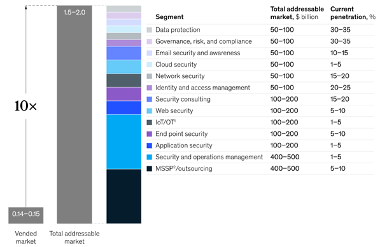Click the black MSSP segment in stacked bar
Viewport: 380px width, 247px height.
[124, 196]
